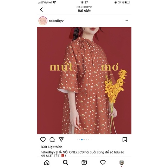
Task: Open Search tab with magnifier icon
Action: click(65, 162)
